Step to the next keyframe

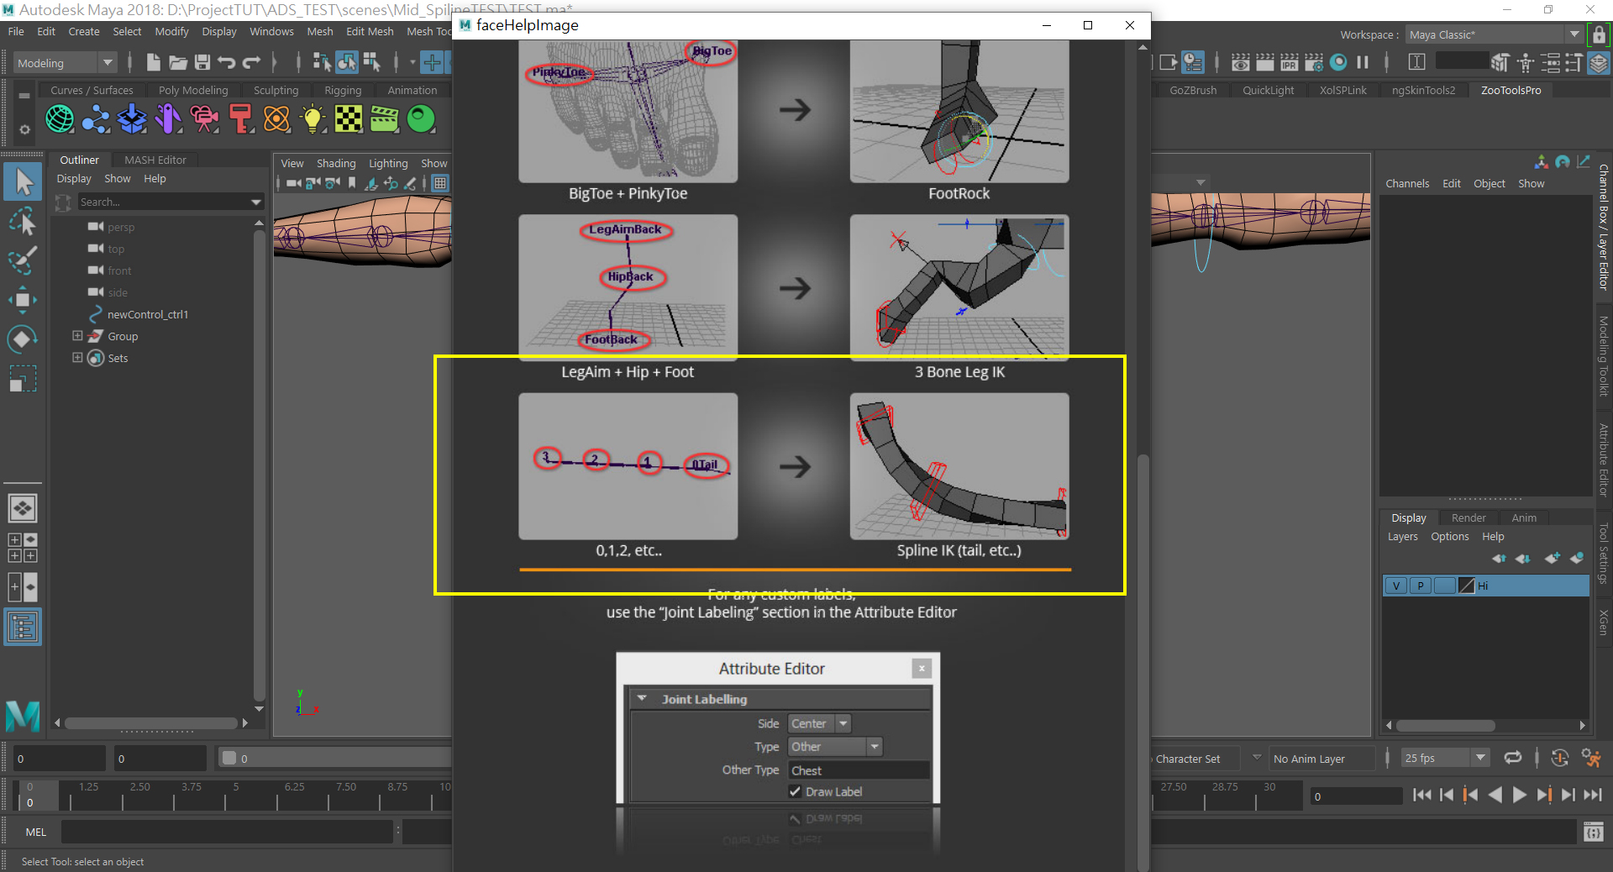pyautogui.click(x=1544, y=795)
